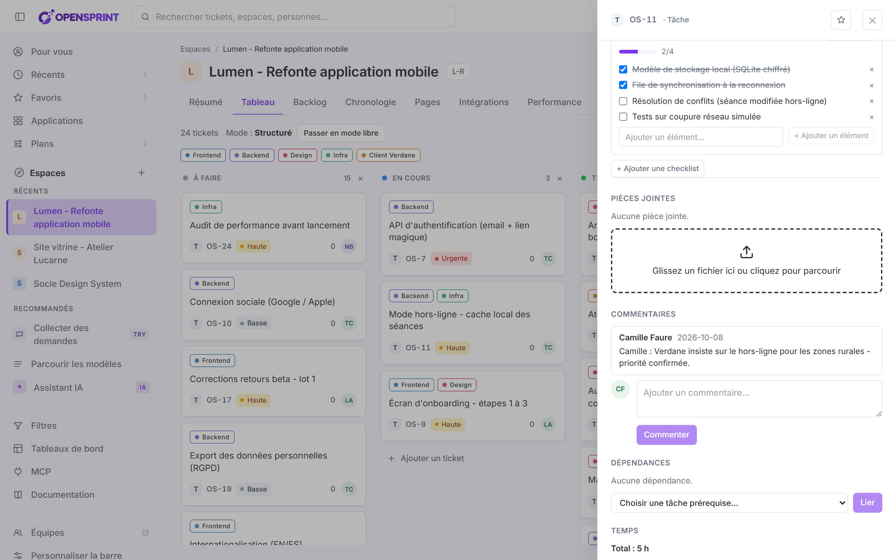Image resolution: width=896 pixels, height=560 pixels.
Task: Remove the 'Tests sur coupure réseau simulée' item
Action: coord(871,117)
